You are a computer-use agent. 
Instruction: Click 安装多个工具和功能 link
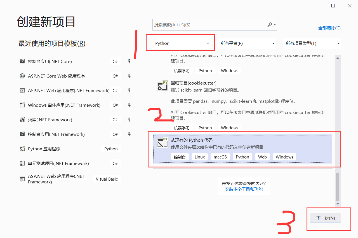point(244,189)
